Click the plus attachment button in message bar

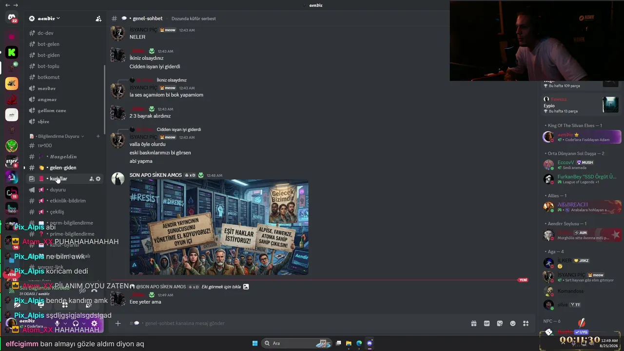coord(117,323)
